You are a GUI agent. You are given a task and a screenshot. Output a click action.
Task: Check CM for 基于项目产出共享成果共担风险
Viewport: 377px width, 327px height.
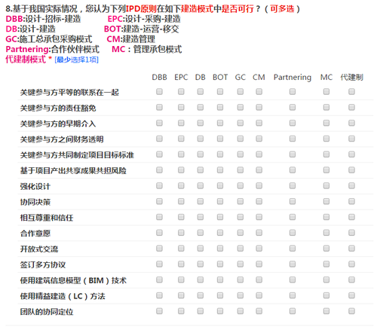[x=259, y=170]
